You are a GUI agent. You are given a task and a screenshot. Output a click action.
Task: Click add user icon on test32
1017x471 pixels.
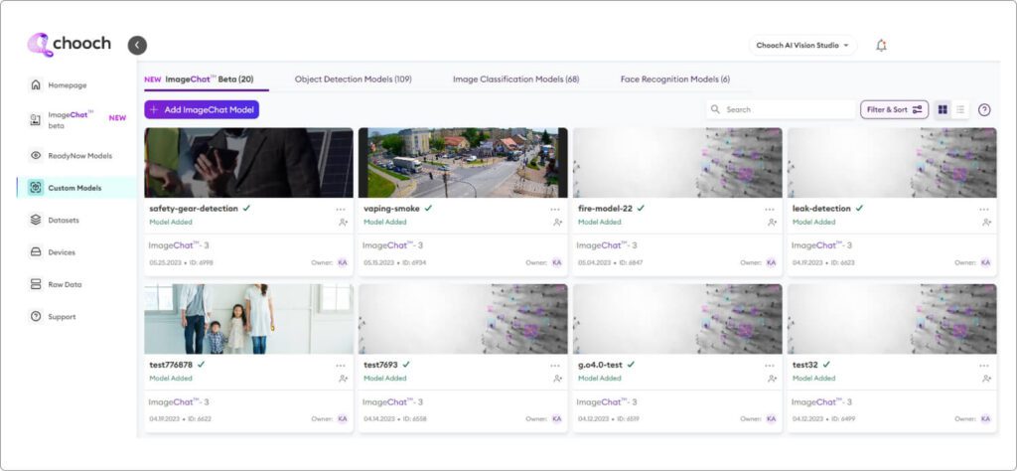(x=986, y=379)
